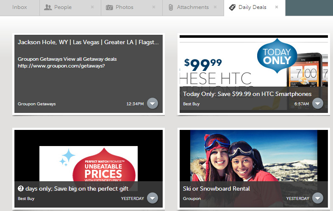
Task: Switch to the Photos tab
Action: 124,7
